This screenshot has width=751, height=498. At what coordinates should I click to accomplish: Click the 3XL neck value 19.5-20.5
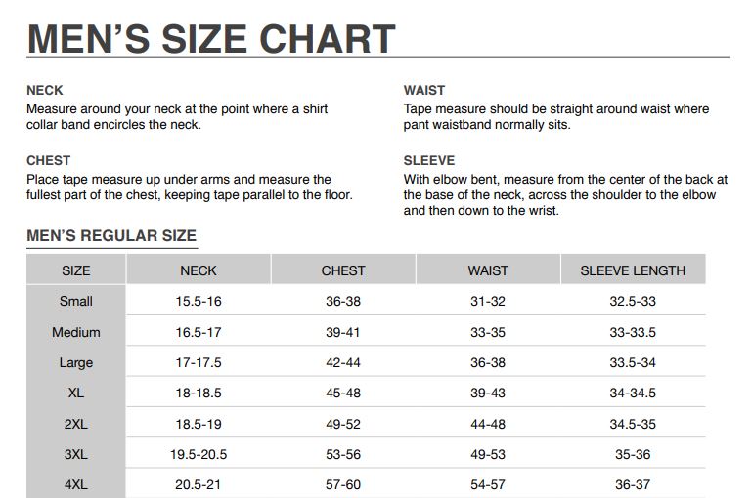point(199,454)
